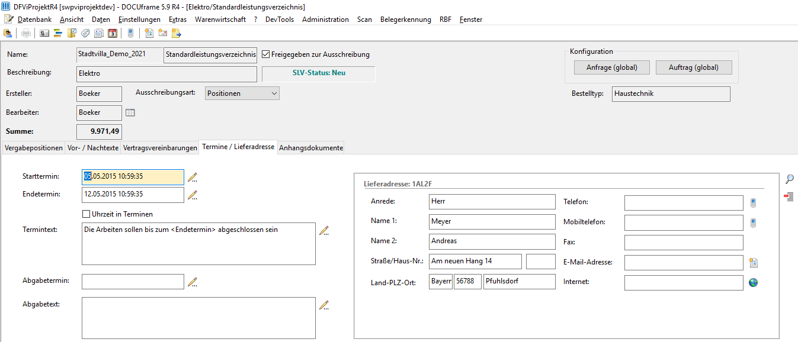Image resolution: width=798 pixels, height=342 pixels.
Task: Open the Fenster menu
Action: coord(471,20)
